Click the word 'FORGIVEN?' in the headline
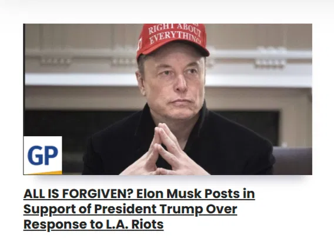This screenshot has height=239, width=334. (x=98, y=194)
